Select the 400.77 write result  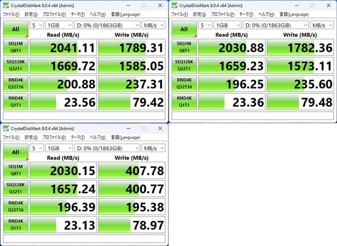pyautogui.click(x=132, y=188)
